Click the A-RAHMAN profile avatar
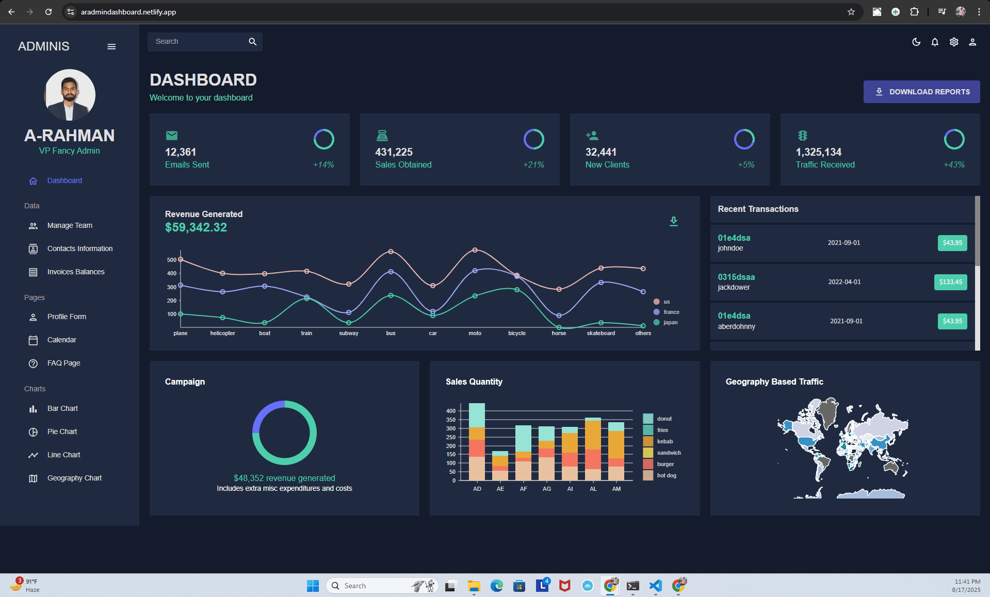Screen dimensions: 990x597 (70, 95)
